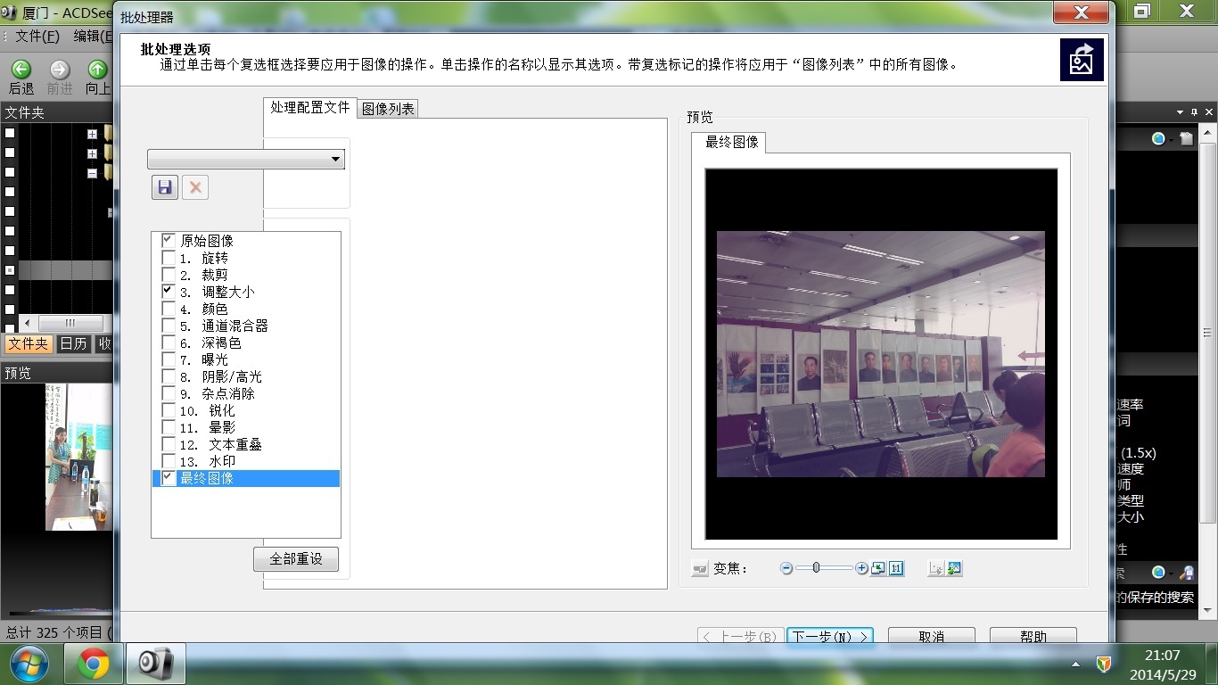
Task: Open the 文件(F) menu in ACDSee
Action: point(37,36)
